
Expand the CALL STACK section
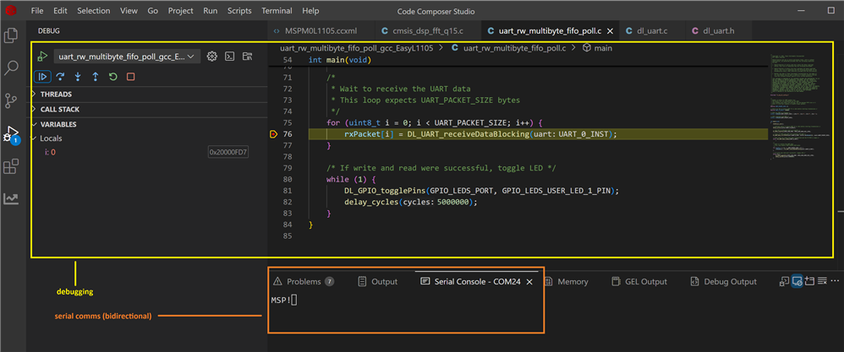pos(149,109)
